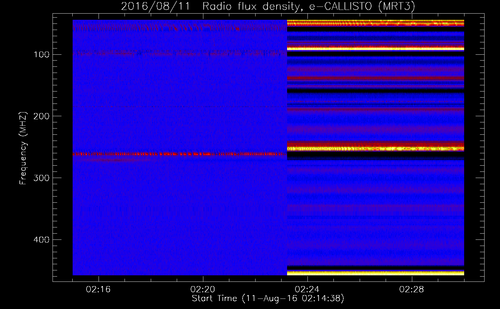Image resolution: width=500 pixels, height=309 pixels.
Task: Click the 'Frequency (MHZ)' axis label
Action: [23, 148]
